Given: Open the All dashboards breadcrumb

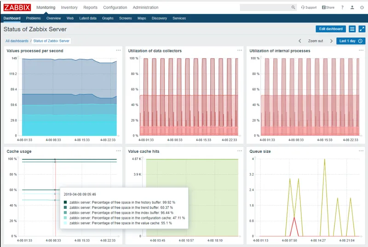Looking at the screenshot, I should [17, 41].
